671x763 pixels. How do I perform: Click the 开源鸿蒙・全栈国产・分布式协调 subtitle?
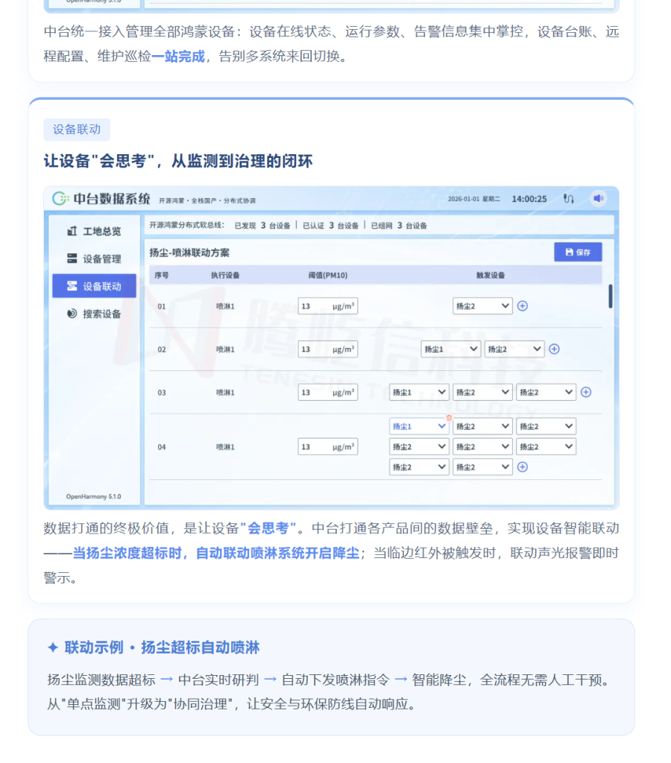coord(207,200)
